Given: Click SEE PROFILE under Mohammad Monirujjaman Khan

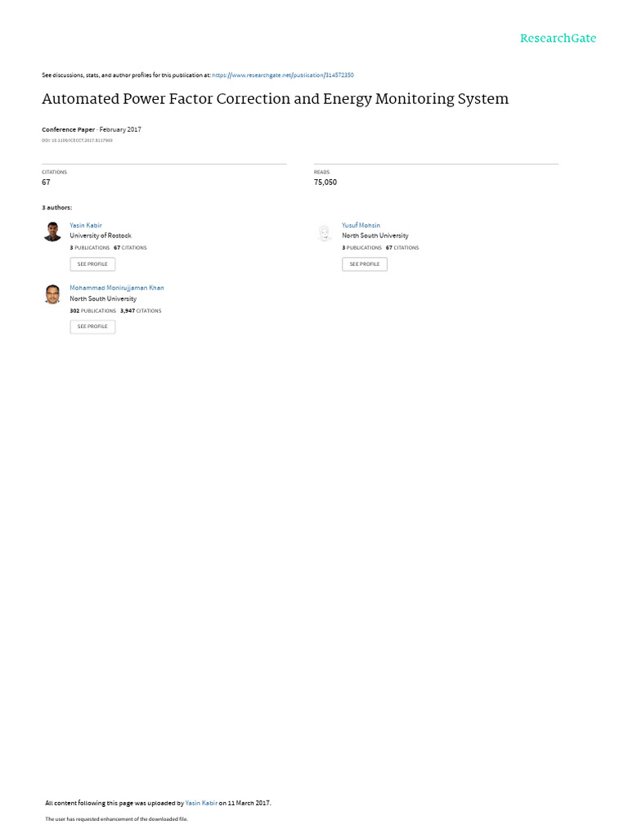Looking at the screenshot, I should (92, 327).
